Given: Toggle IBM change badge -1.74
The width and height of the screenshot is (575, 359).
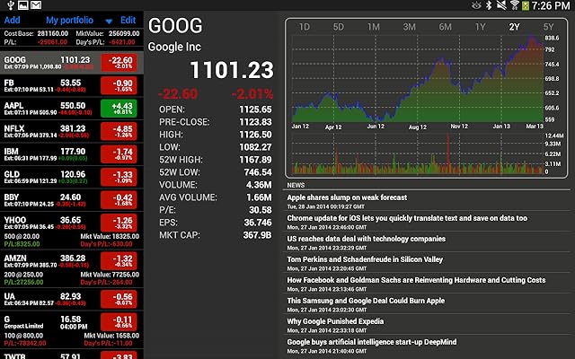Looking at the screenshot, I should click(x=119, y=154).
